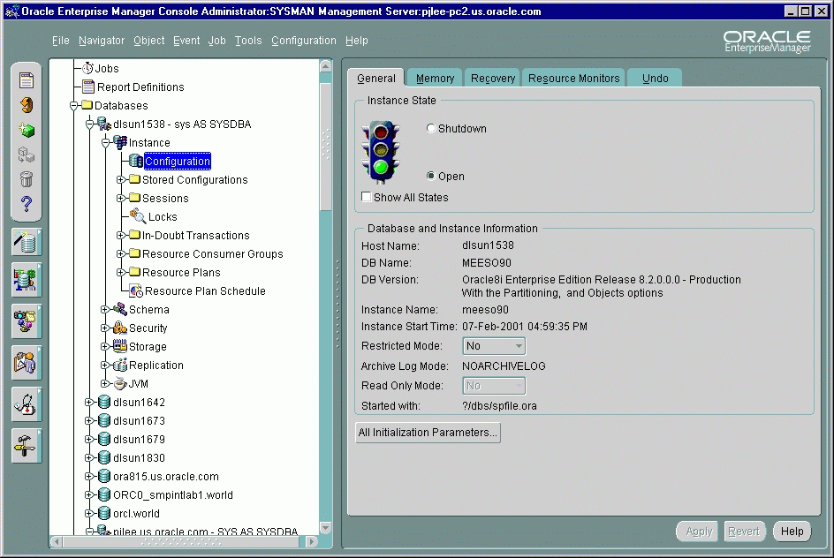
Task: Expand the Resource Consumer Groups node
Action: [121, 253]
